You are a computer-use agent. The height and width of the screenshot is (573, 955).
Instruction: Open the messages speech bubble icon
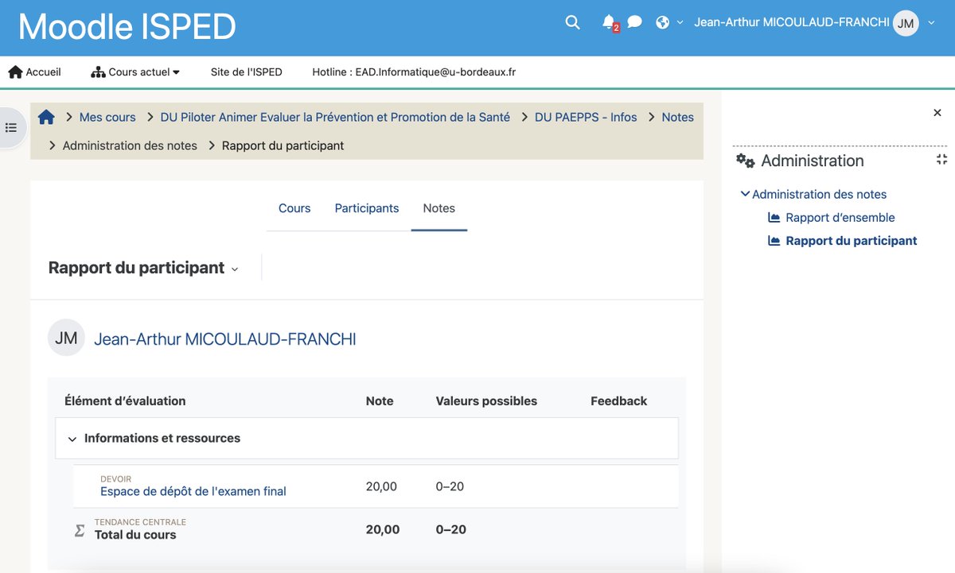pos(634,22)
